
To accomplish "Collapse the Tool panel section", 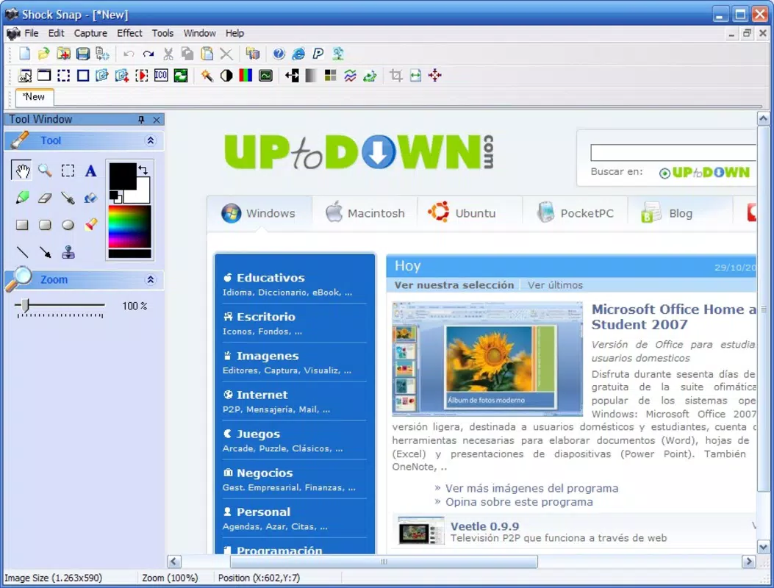I will coord(151,140).
